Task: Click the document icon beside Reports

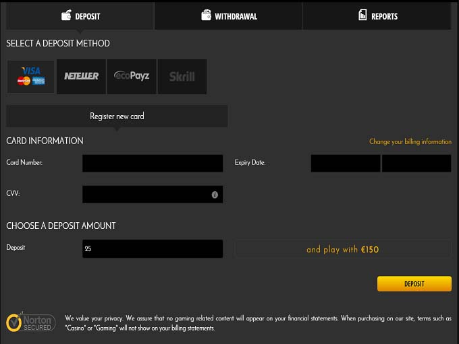Action: tap(362, 15)
